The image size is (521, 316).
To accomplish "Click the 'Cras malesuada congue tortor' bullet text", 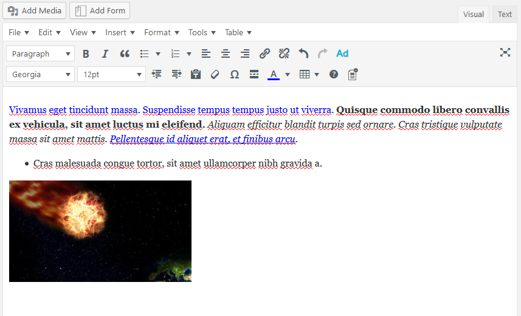I will tap(98, 163).
